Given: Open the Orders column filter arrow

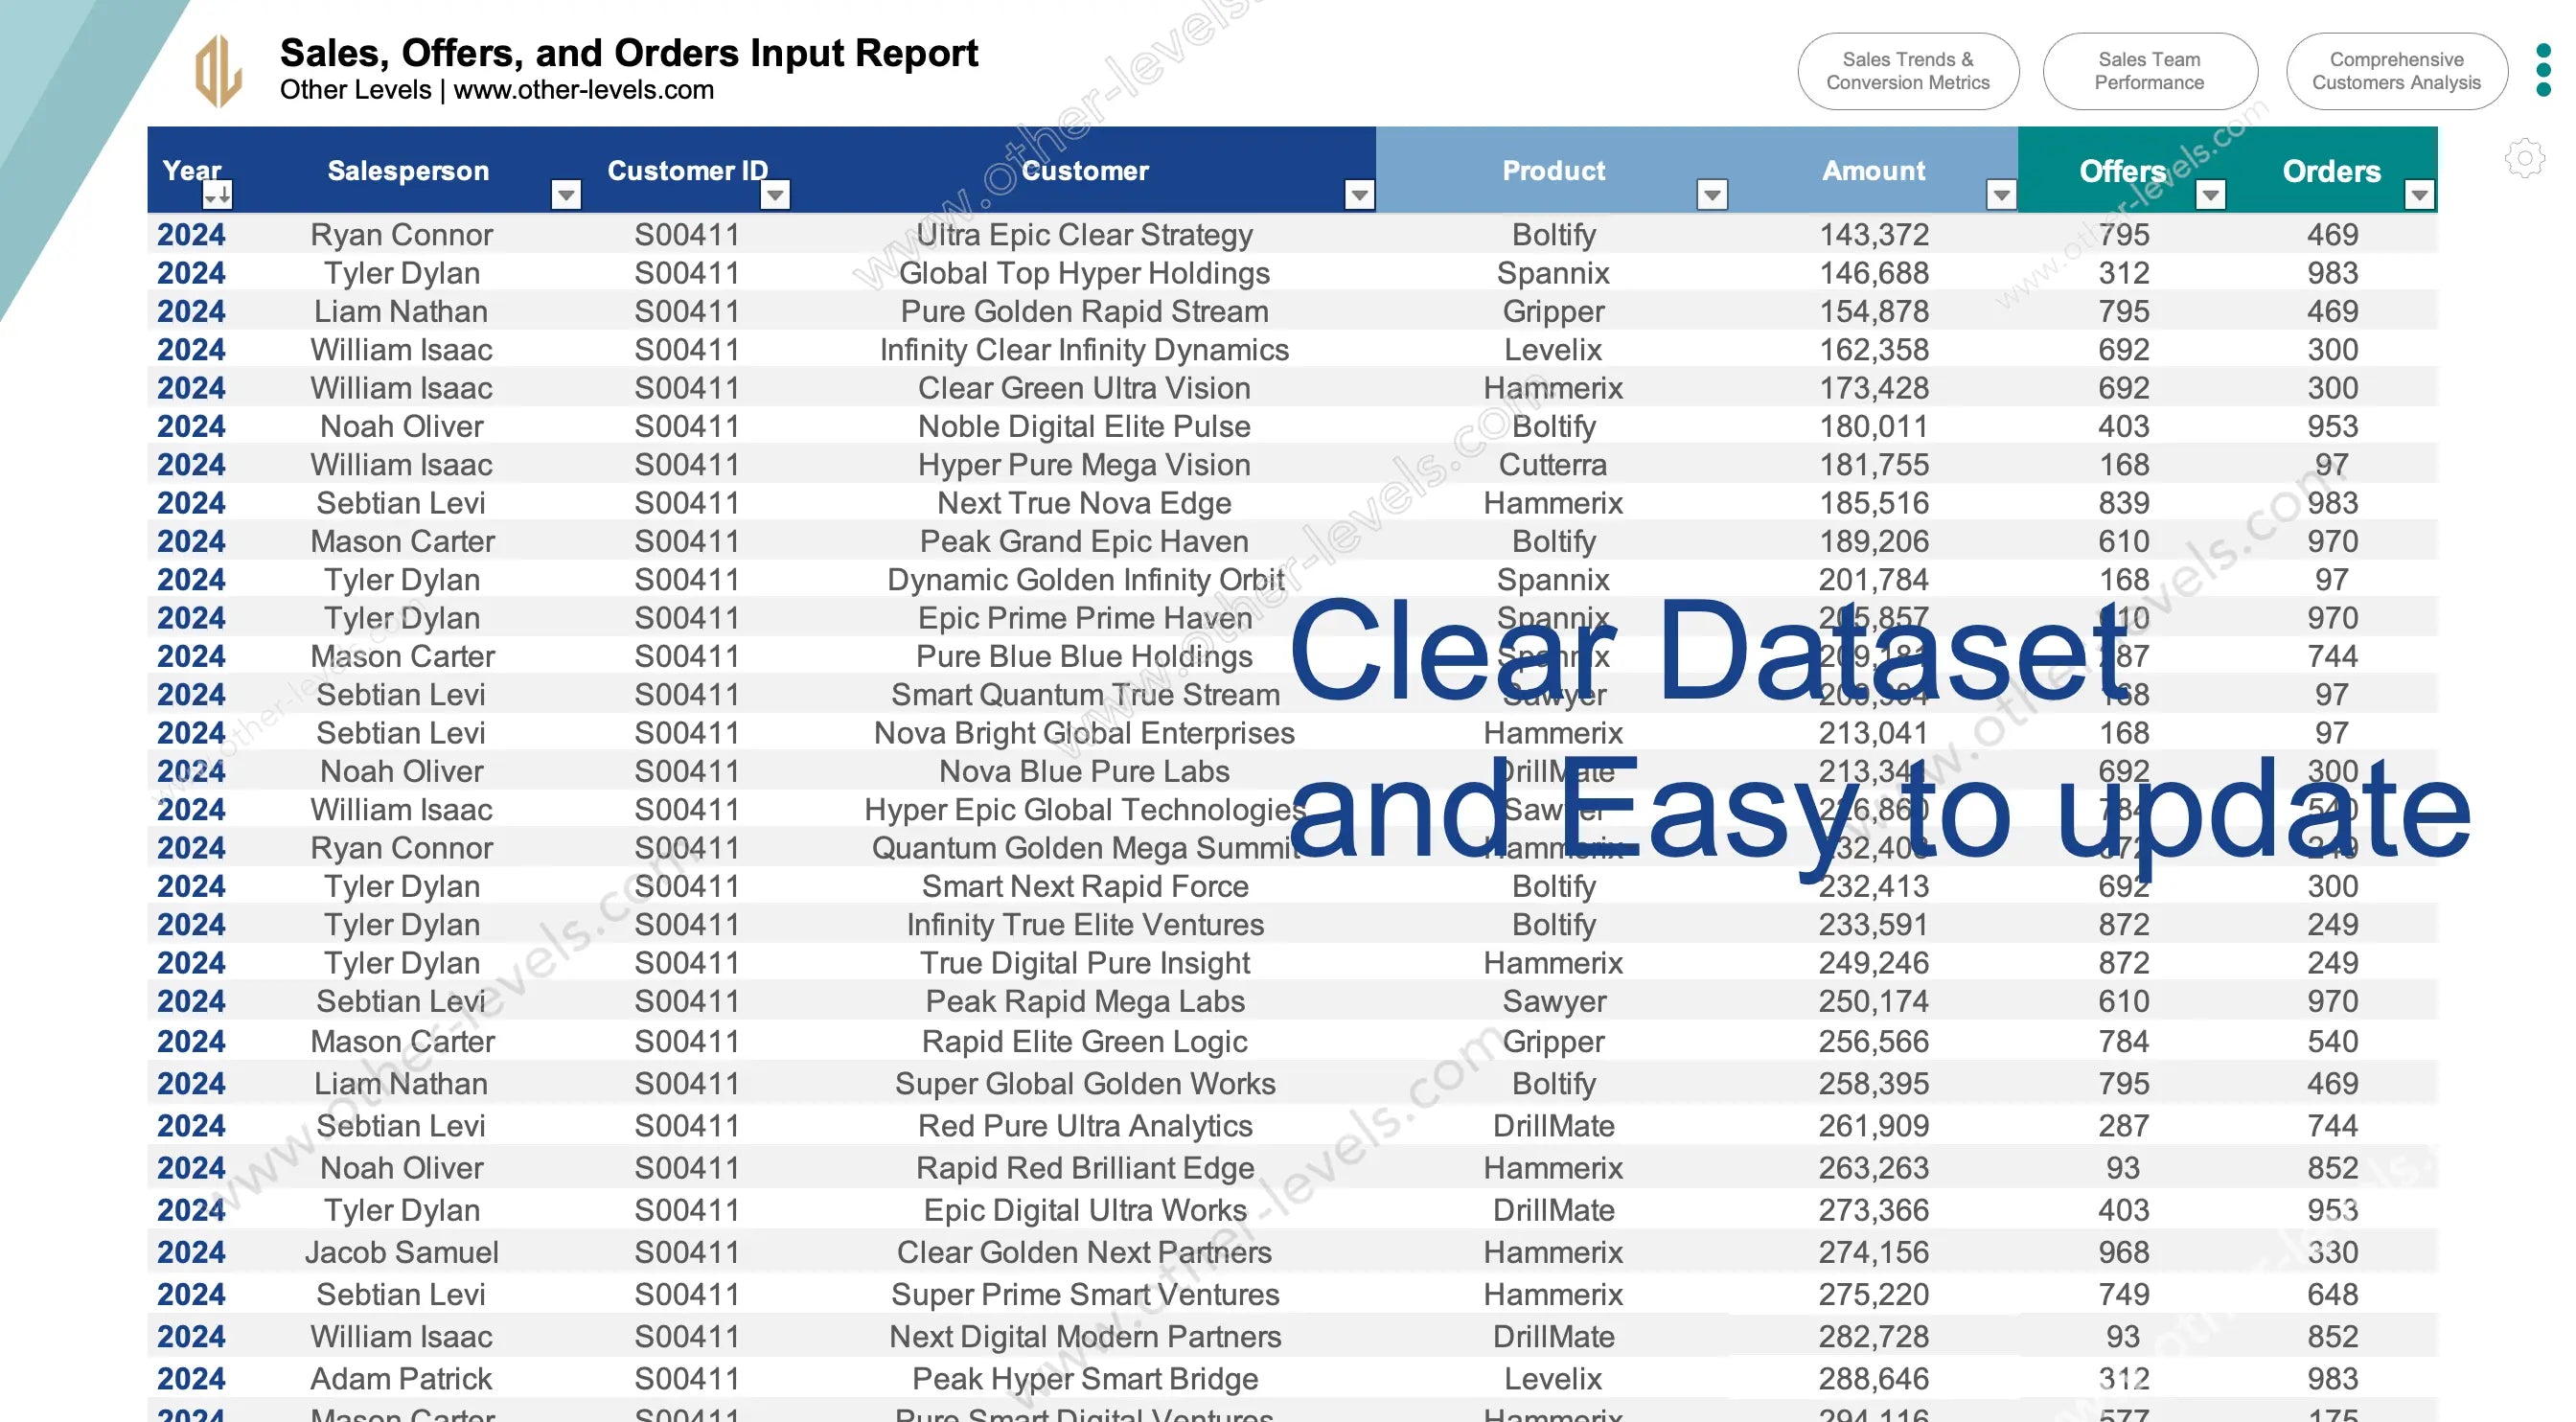Looking at the screenshot, I should [2418, 194].
